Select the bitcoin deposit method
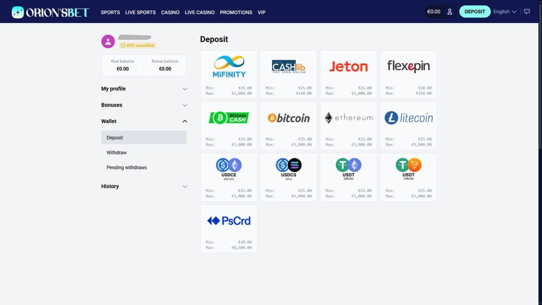The image size is (542, 305). (289, 126)
